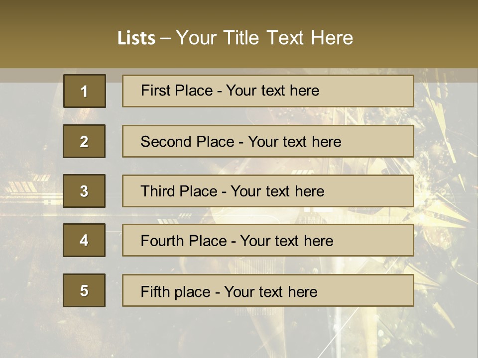This screenshot has height=358, width=478.
Task: Click the slide title text
Action: pos(235,38)
